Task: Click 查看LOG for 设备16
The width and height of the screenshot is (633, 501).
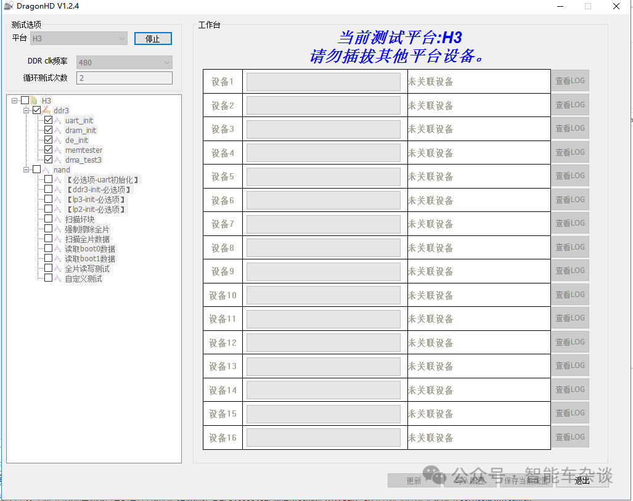Action: pyautogui.click(x=570, y=437)
